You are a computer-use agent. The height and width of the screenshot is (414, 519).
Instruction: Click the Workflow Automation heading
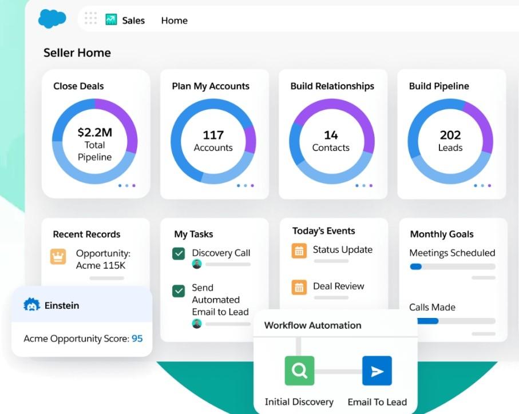click(x=313, y=325)
